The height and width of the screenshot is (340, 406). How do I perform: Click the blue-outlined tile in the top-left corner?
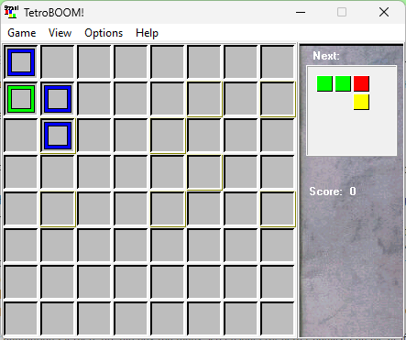21,62
